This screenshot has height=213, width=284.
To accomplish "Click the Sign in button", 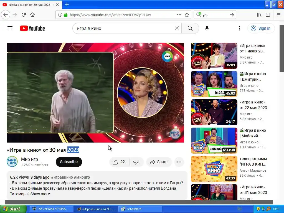I will [x=261, y=28].
